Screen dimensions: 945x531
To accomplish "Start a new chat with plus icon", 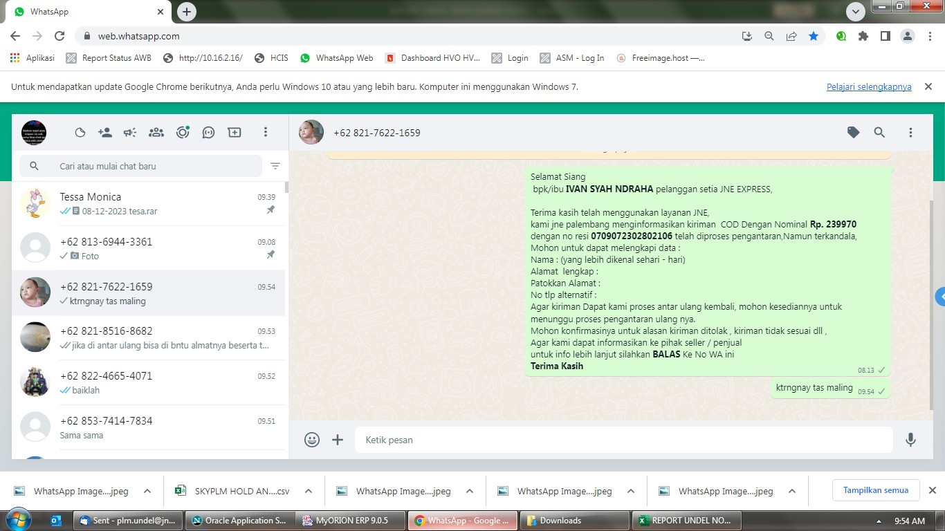I will coord(235,133).
